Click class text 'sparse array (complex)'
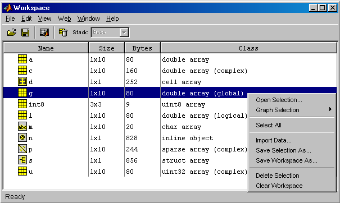 coord(205,149)
